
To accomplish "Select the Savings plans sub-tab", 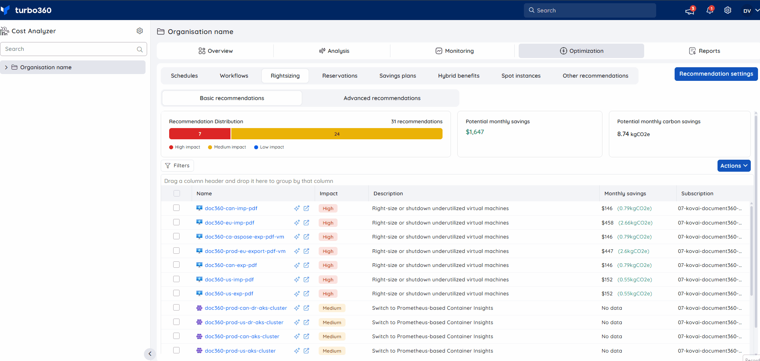I will point(398,76).
